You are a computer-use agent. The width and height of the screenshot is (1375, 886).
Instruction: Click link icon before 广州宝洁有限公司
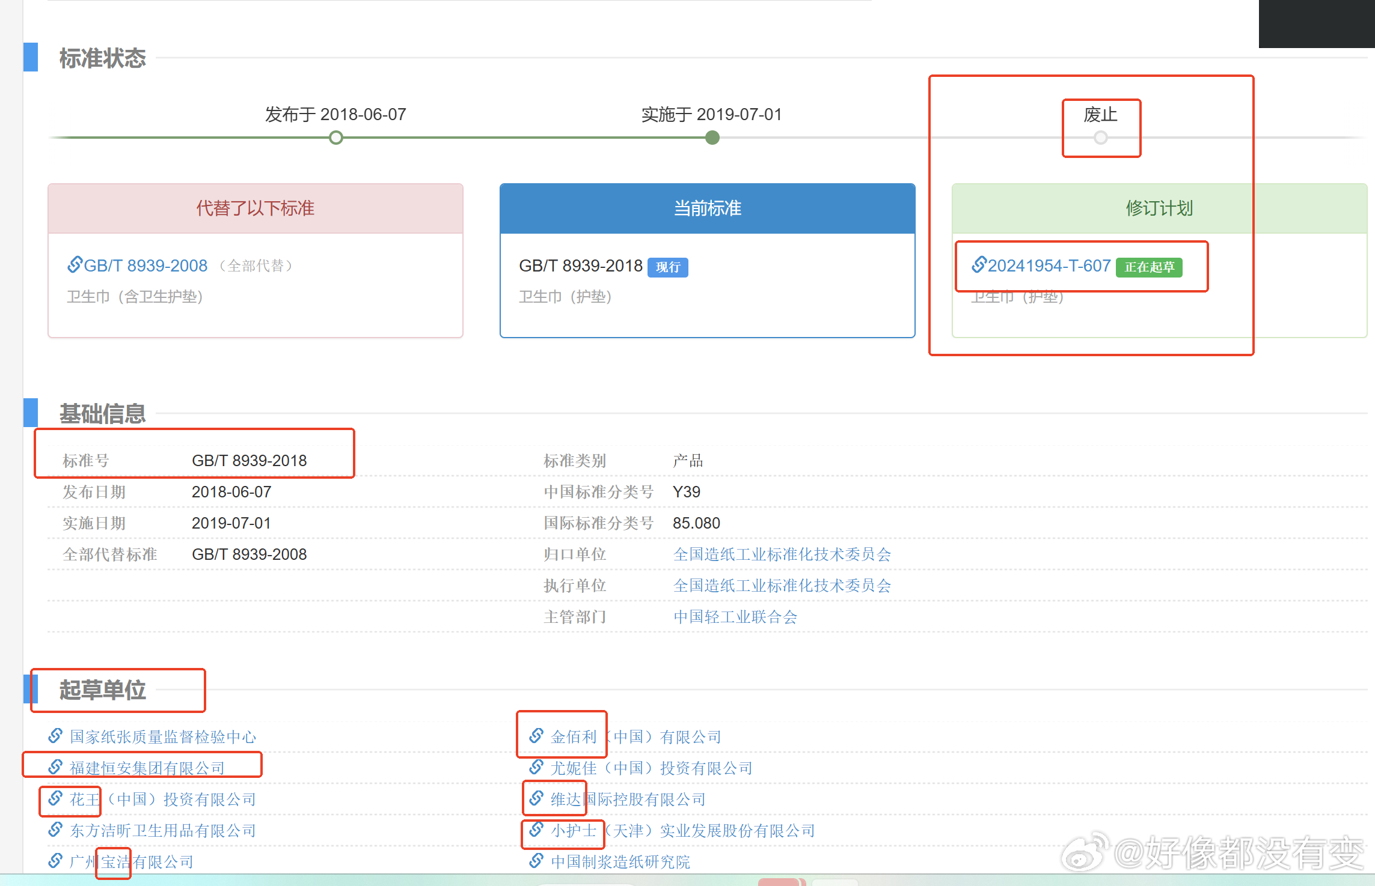point(55,861)
